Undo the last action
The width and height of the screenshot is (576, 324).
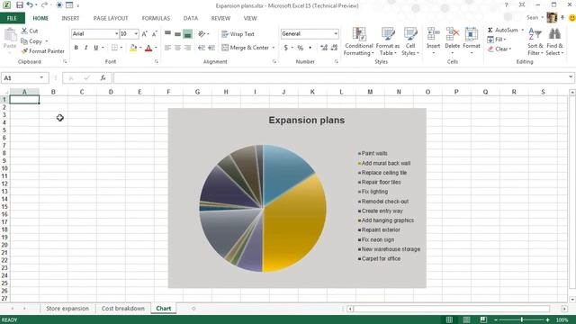[x=30, y=5]
